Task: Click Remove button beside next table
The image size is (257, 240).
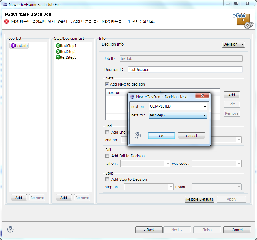Action: click(232, 113)
